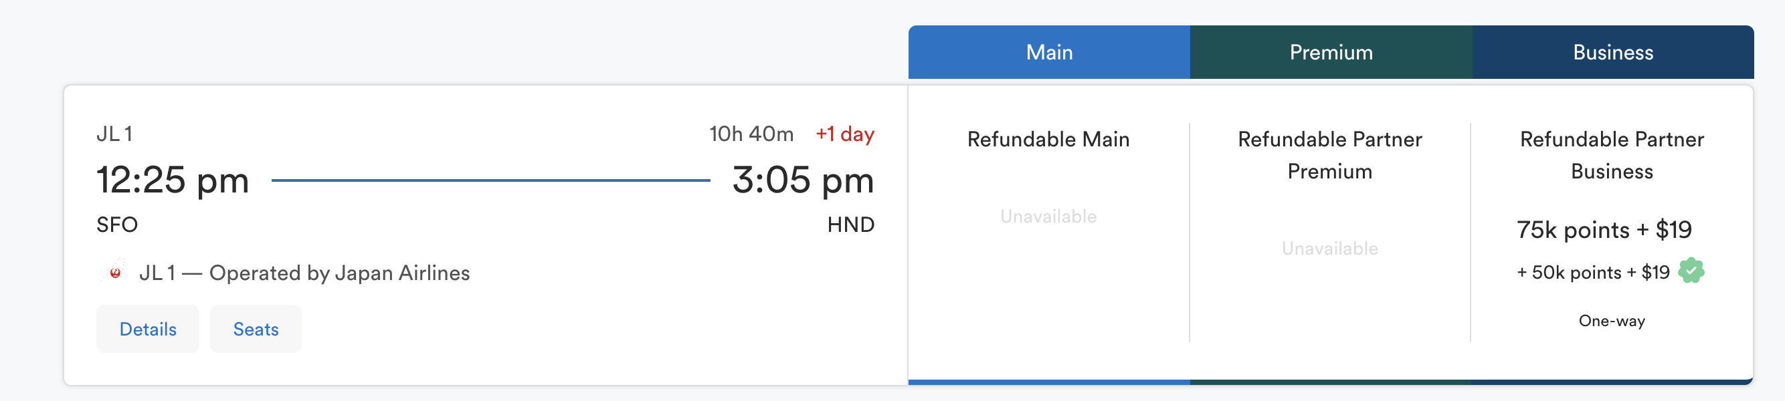
Task: Switch to the Main cabin tab
Action: [x=1048, y=53]
